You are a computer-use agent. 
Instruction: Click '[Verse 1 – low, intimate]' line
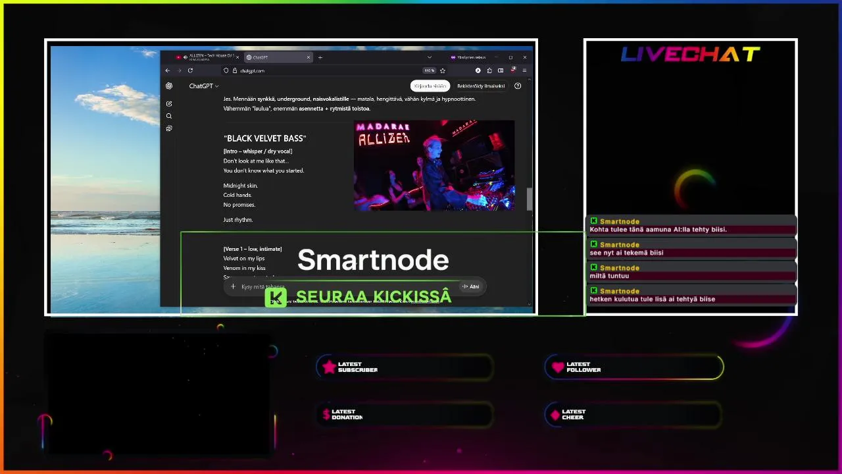point(253,249)
